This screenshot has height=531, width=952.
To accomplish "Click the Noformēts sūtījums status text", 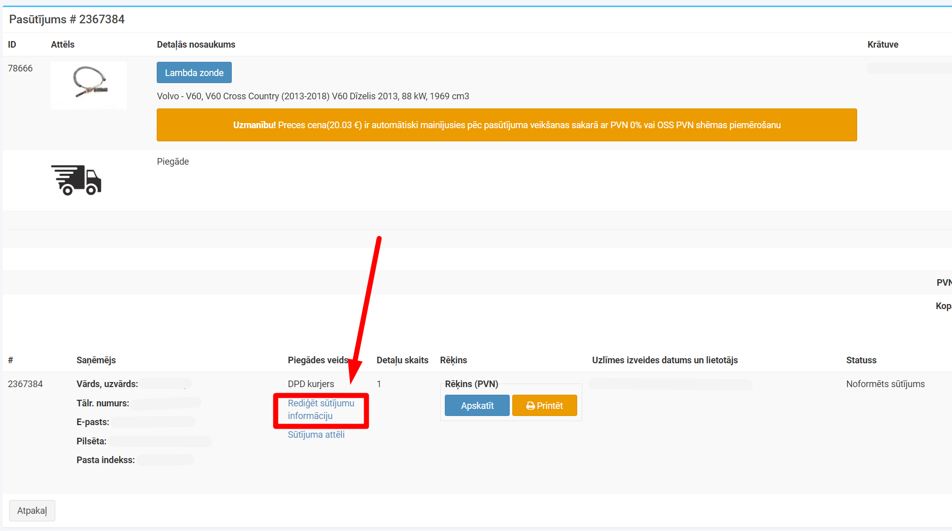I will tap(885, 384).
